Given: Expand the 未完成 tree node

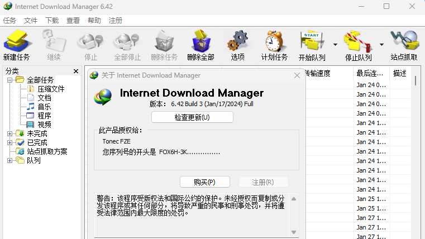Looking at the screenshot, I should click(9, 133).
